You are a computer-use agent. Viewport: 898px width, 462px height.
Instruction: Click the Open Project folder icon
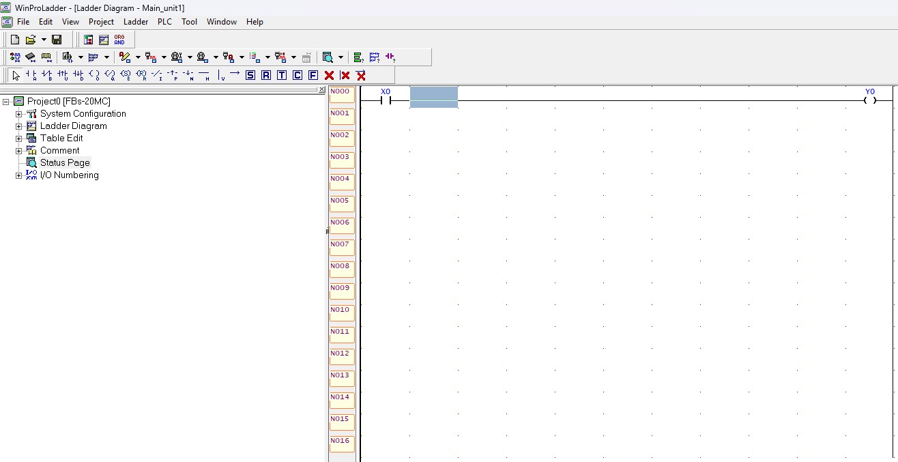point(31,40)
